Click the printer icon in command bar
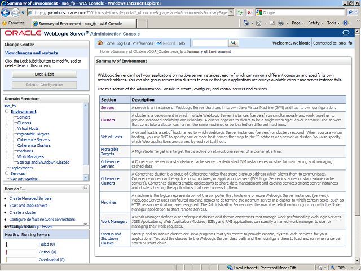 (x=280, y=23)
